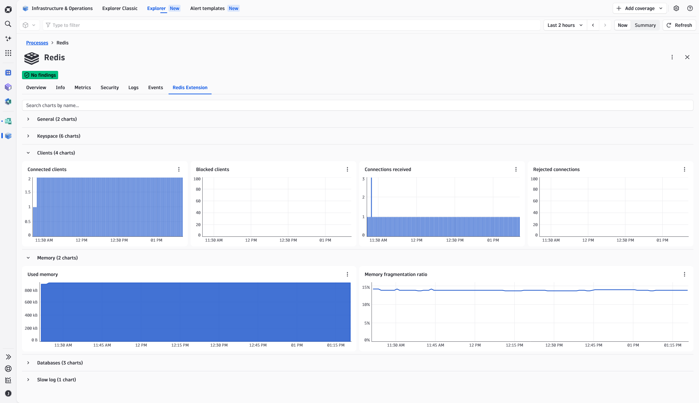
Task: Go to the next time frame
Action: tap(605, 25)
